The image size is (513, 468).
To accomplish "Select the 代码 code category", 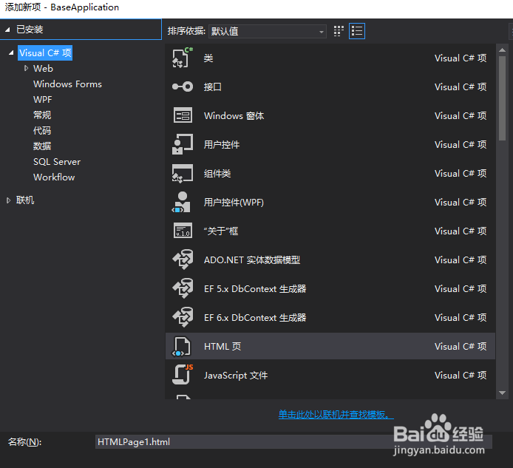I will pos(42,131).
